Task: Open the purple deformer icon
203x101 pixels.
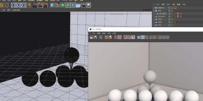Action: [73, 5]
